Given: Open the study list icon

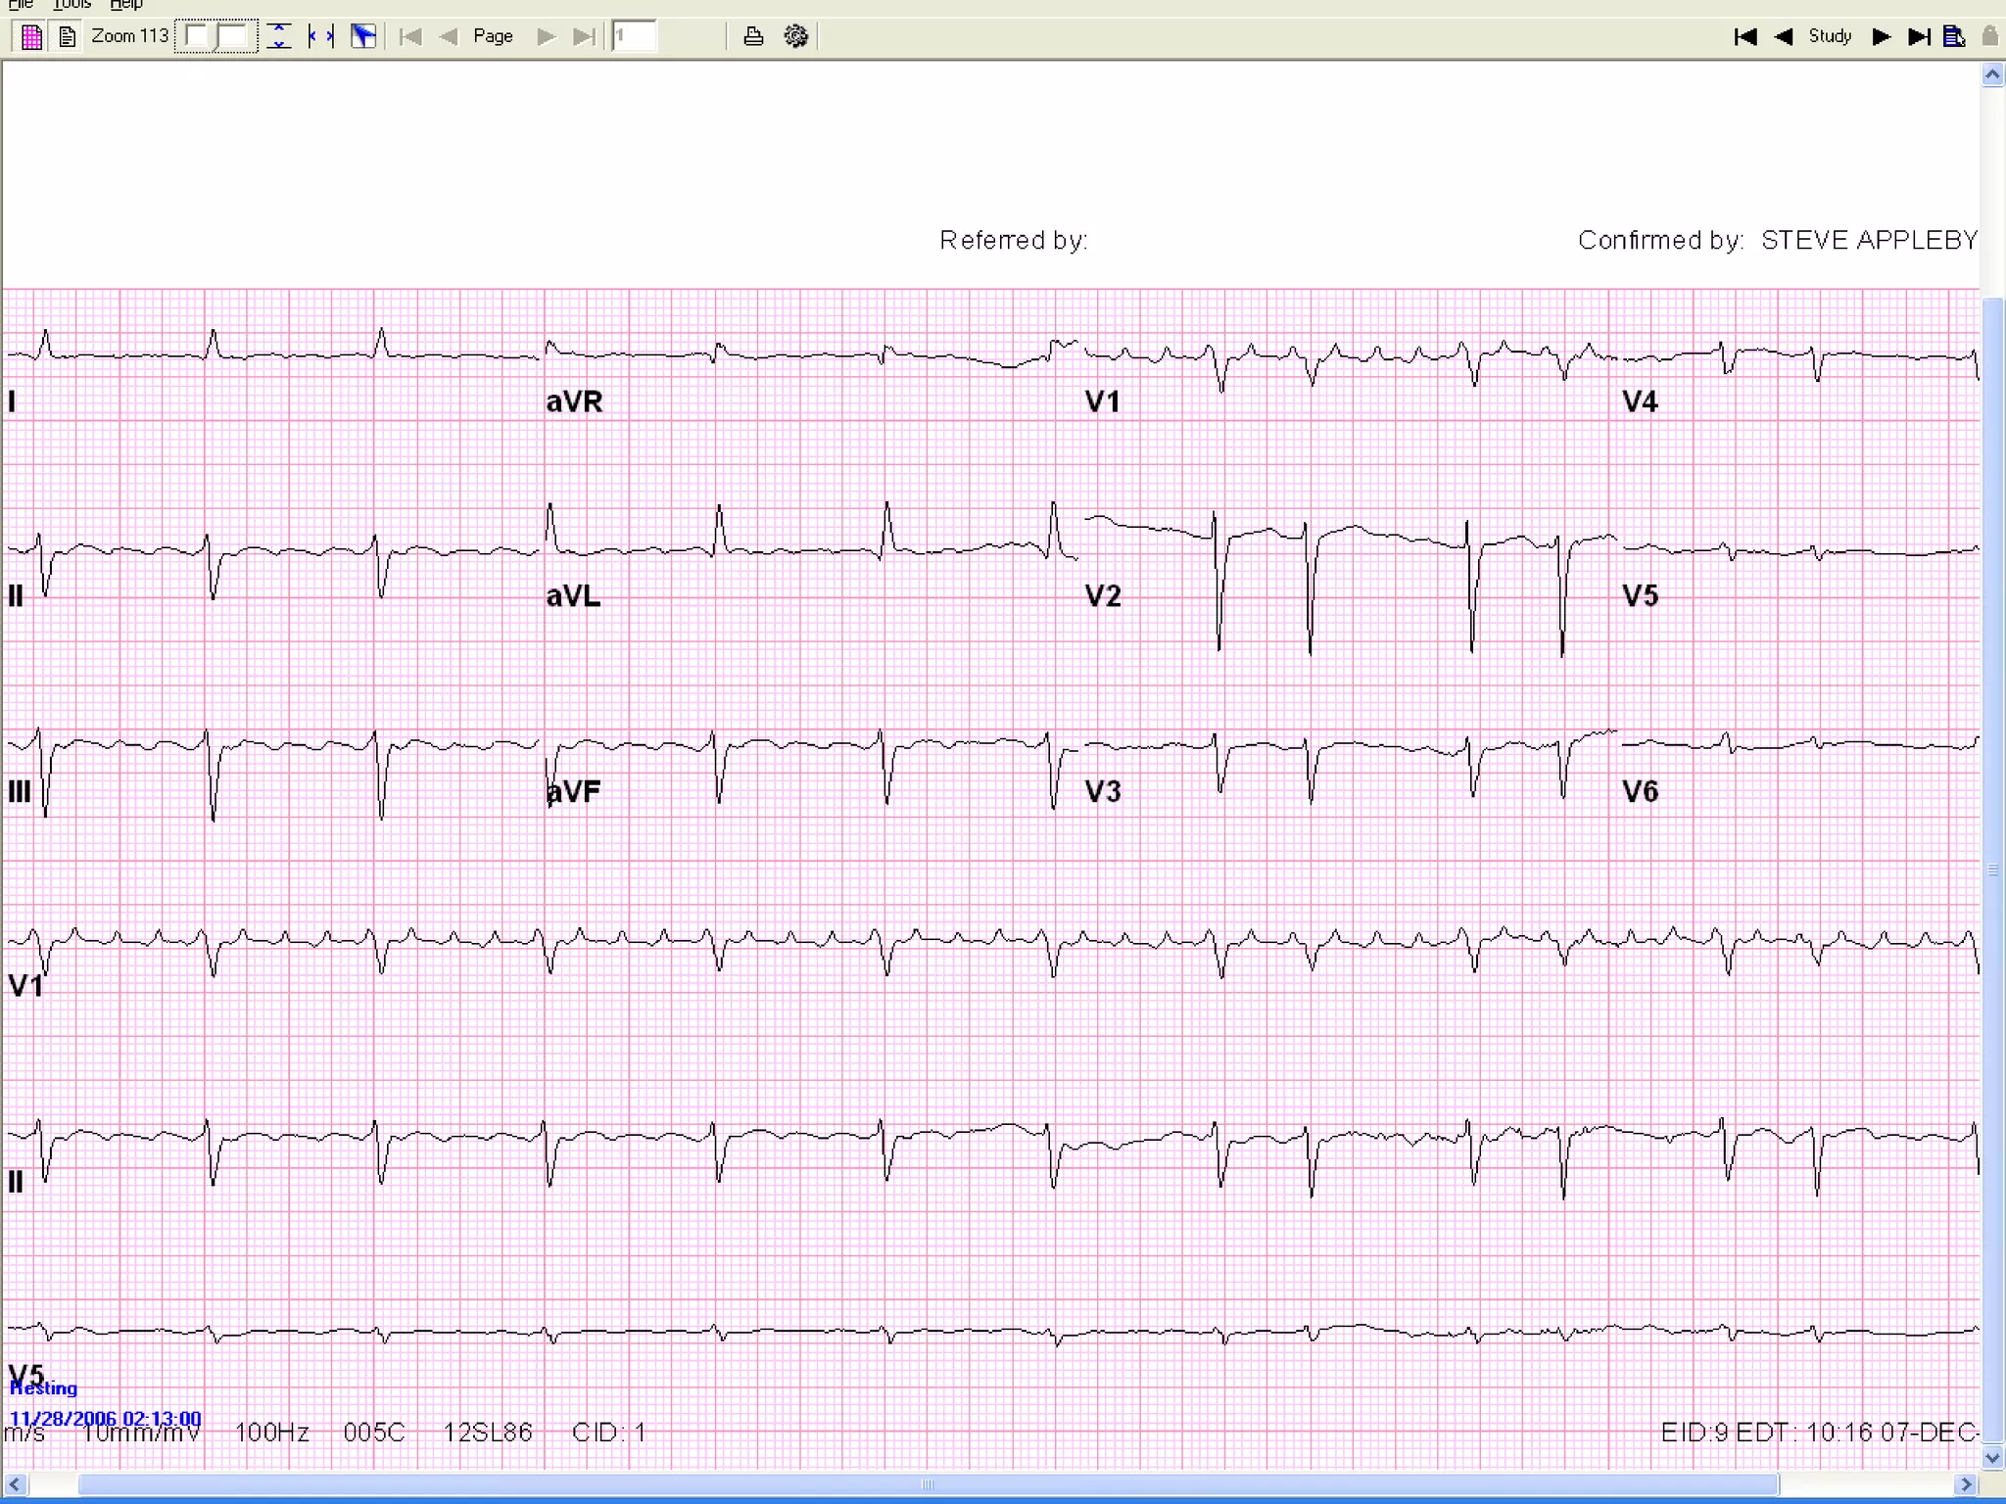Looking at the screenshot, I should (1954, 36).
